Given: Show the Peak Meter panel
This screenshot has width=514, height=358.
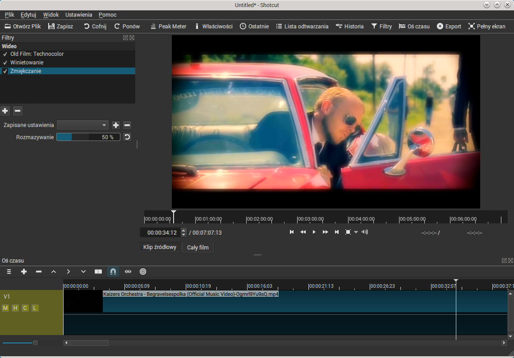Looking at the screenshot, I should tap(169, 26).
